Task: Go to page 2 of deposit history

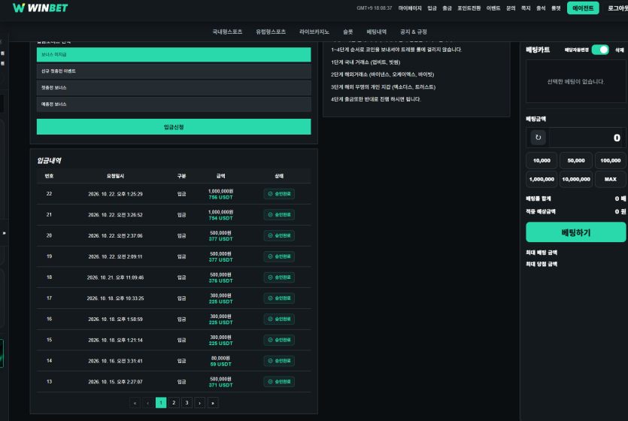Action: 174,403
